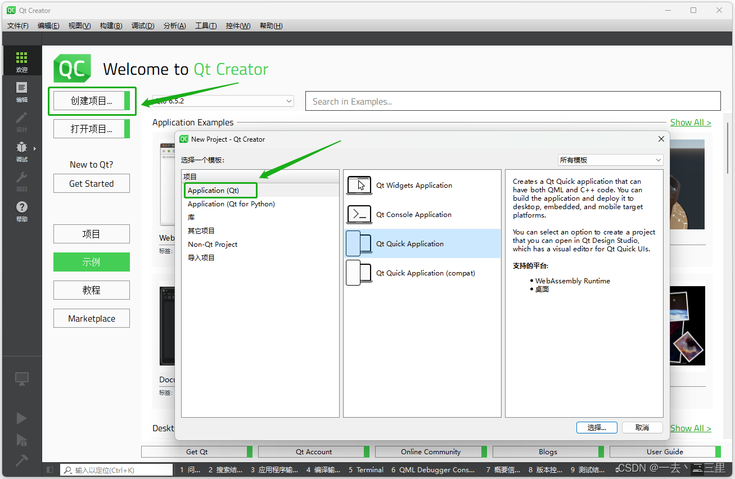Viewport: 735px width, 479px height.
Task: Select the Qt Quick Application template icon
Action: (x=359, y=243)
